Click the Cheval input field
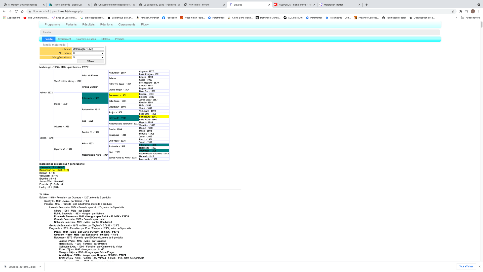Image resolution: width=483 pixels, height=272 pixels. click(x=88, y=49)
